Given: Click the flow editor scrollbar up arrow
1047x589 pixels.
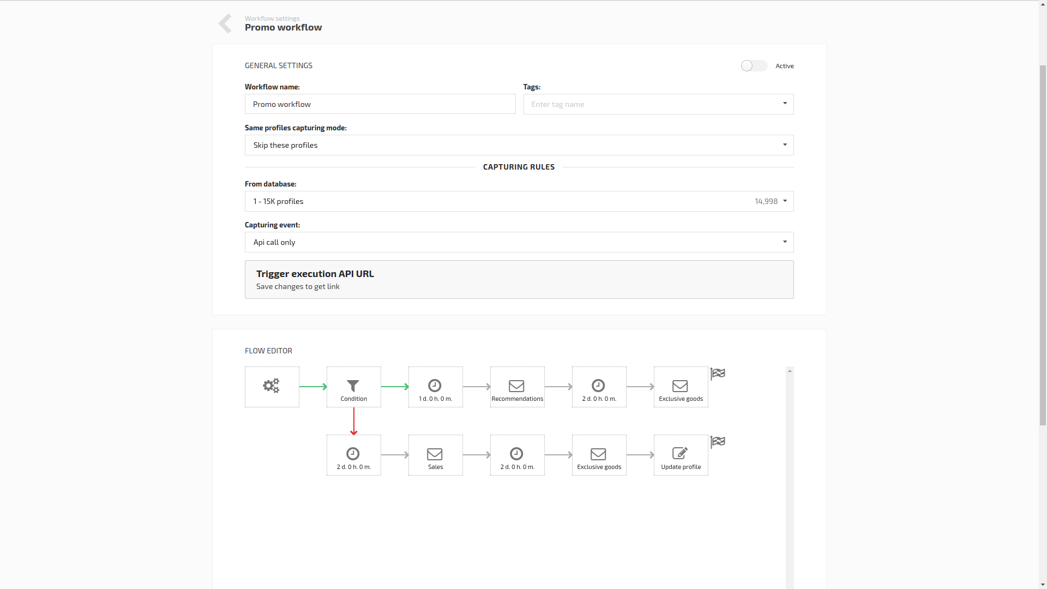Looking at the screenshot, I should [x=790, y=371].
